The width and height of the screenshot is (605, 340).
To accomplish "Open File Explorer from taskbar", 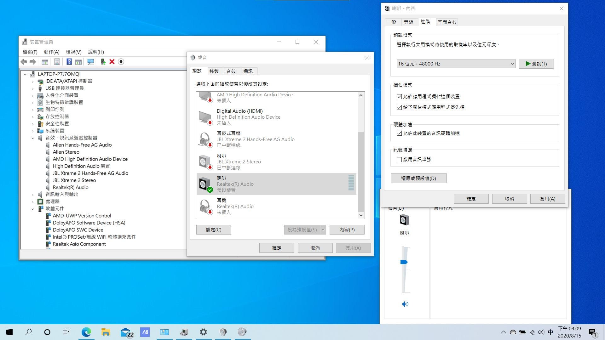I will [106, 332].
